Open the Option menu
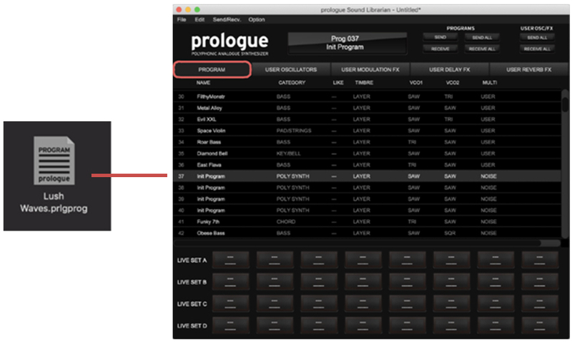 [x=257, y=20]
